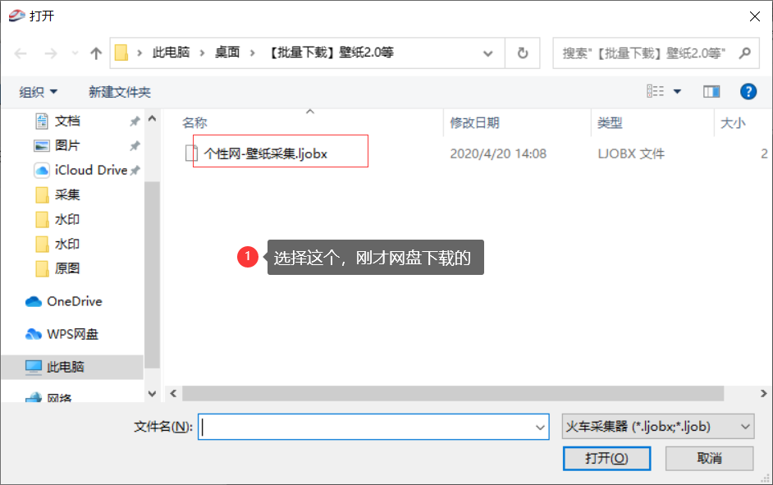Refresh the current folder
Viewport: 773px width, 485px height.
[523, 53]
